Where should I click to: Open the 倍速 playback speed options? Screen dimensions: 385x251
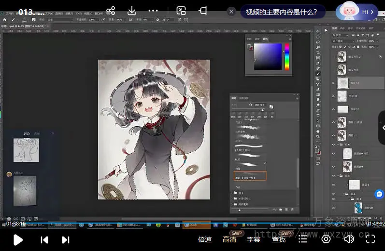click(x=205, y=239)
